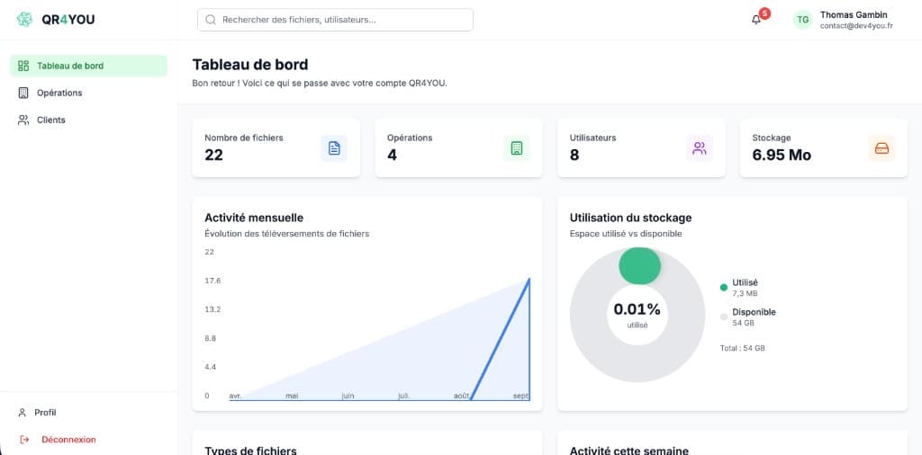The image size is (922, 455).
Task: Click the juin label on chart axis
Action: pos(348,396)
